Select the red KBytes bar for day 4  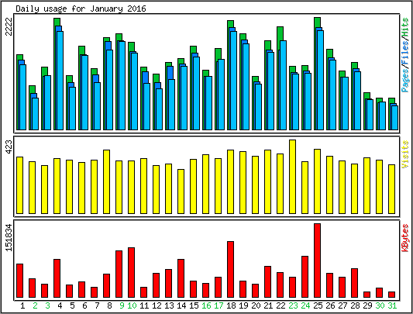57,278
